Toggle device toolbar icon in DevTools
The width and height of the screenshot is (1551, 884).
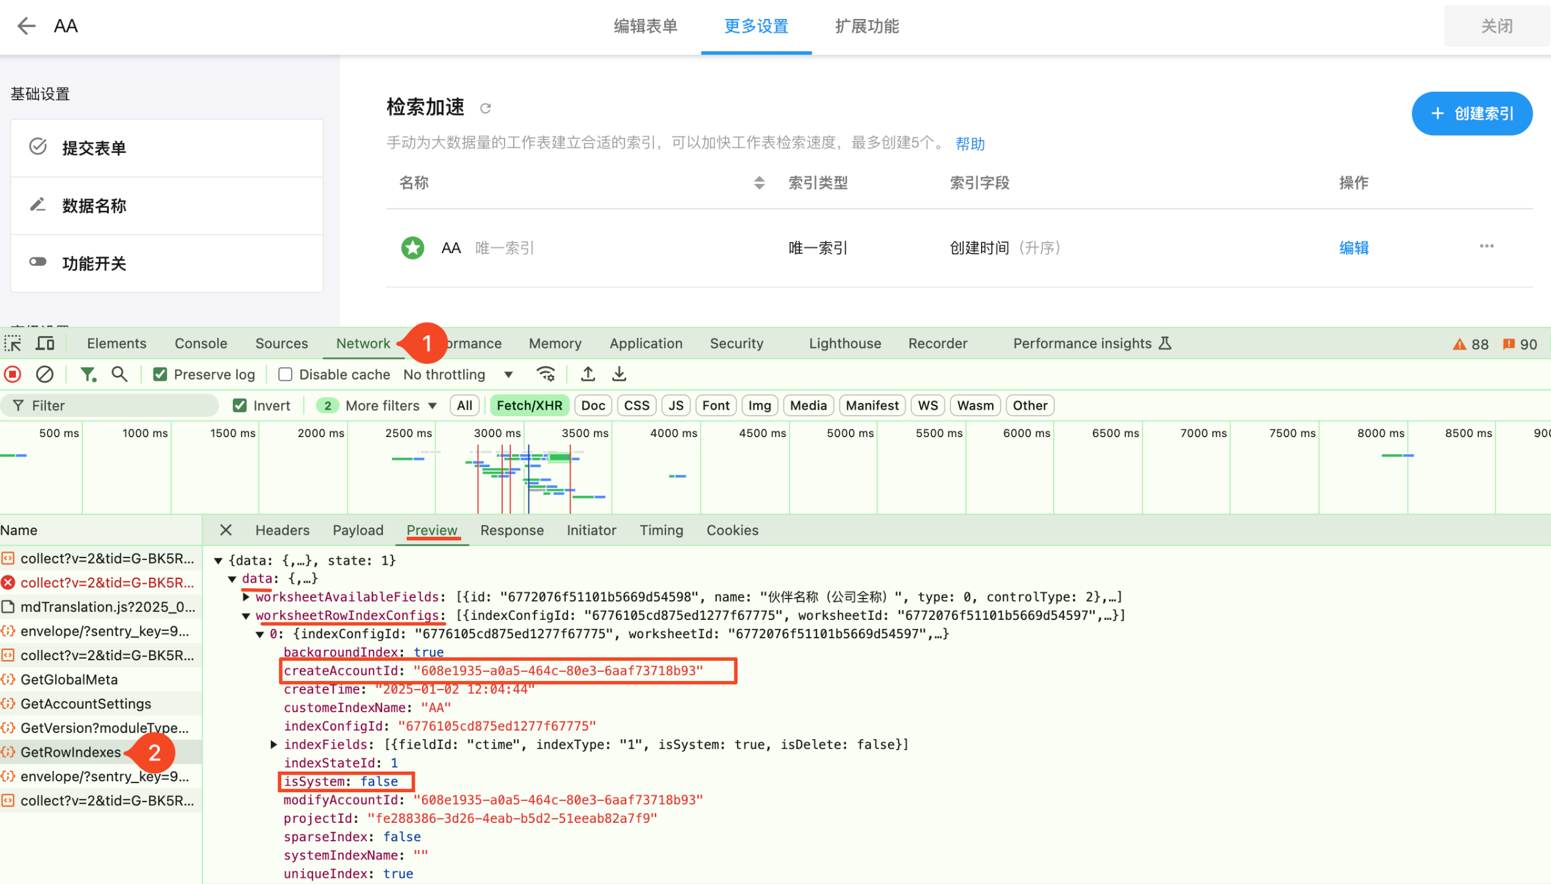(x=45, y=344)
